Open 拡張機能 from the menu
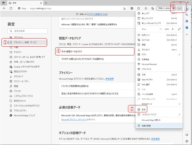Viewport: 192px width, 145px height. tap(159, 60)
